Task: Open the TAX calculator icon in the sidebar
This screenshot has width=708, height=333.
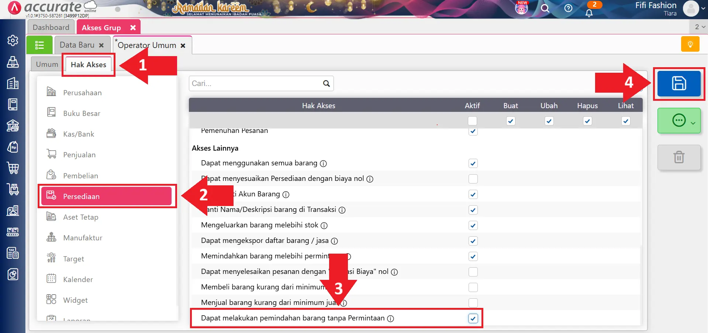Action: point(13,253)
